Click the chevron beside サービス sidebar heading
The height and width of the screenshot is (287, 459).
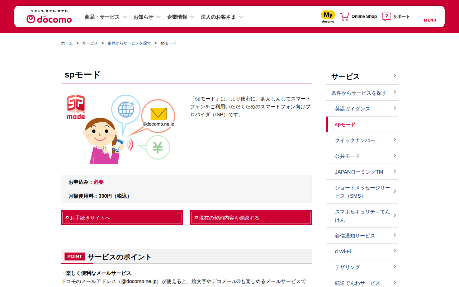(394, 75)
